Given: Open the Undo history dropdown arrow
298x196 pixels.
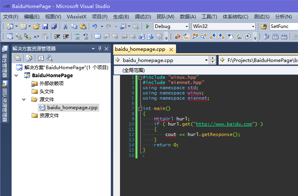Looking at the screenshot, I should [x=102, y=26].
